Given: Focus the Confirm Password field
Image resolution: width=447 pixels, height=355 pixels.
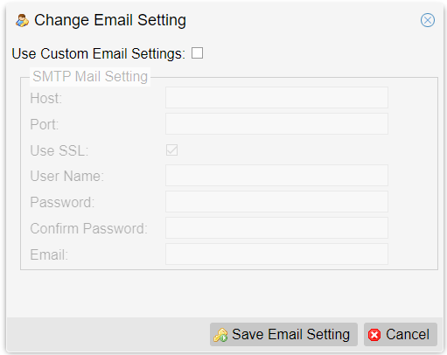Looking at the screenshot, I should tap(276, 228).
